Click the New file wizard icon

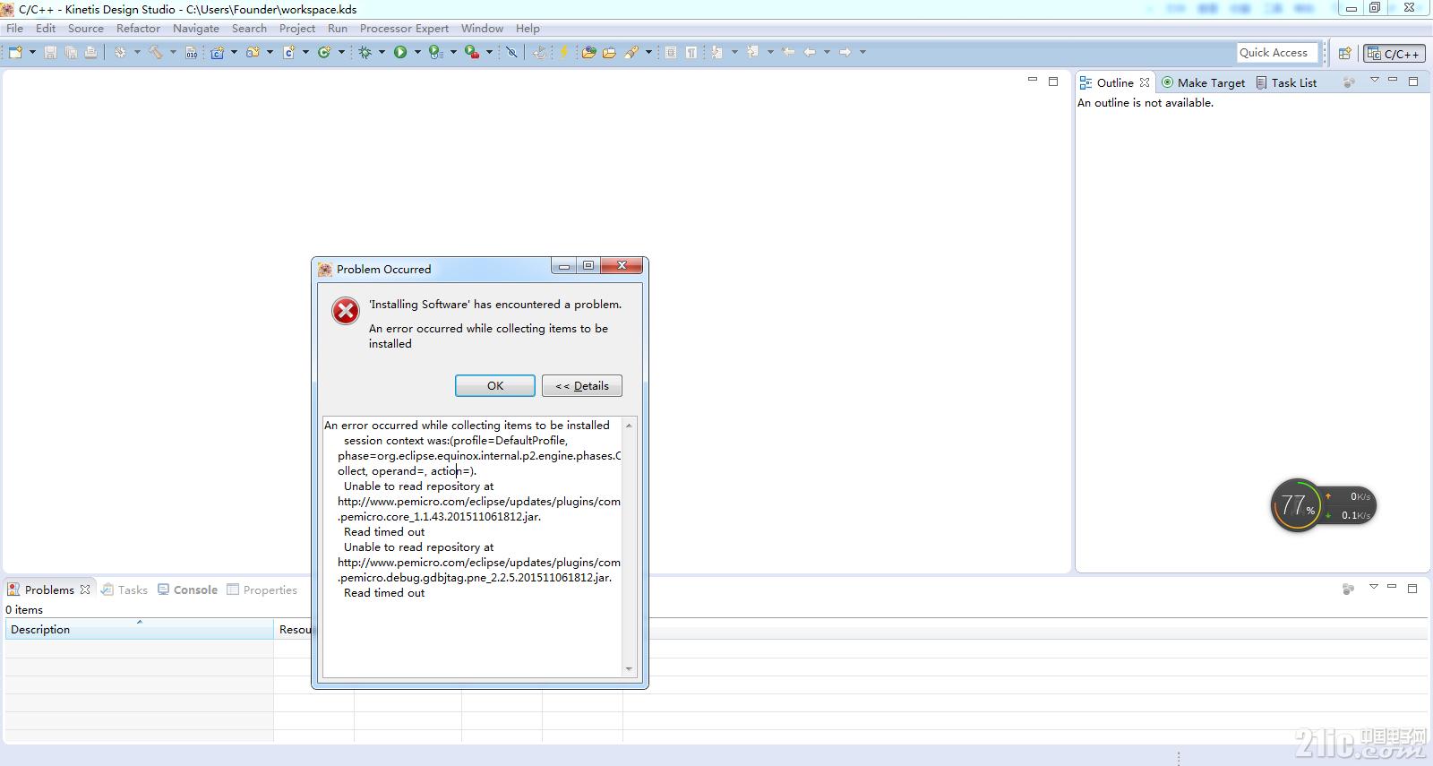pyautogui.click(x=15, y=52)
